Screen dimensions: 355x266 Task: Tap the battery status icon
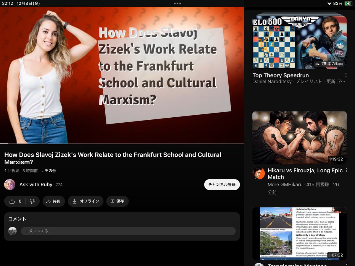348,4
